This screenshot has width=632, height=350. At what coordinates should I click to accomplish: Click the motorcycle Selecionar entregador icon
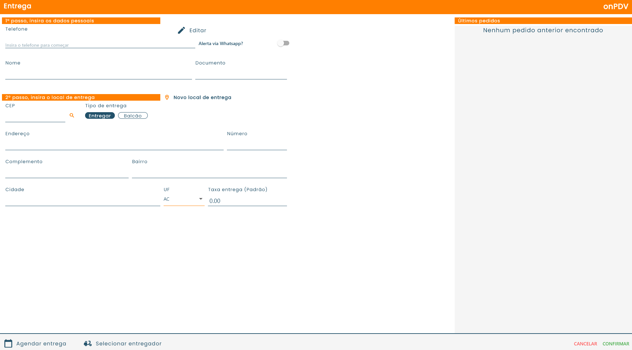[x=88, y=343]
